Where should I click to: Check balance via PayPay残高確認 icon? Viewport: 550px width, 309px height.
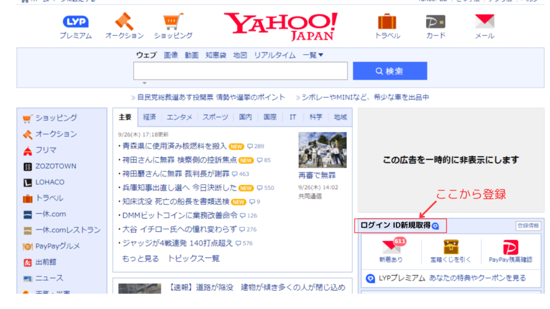click(x=510, y=248)
